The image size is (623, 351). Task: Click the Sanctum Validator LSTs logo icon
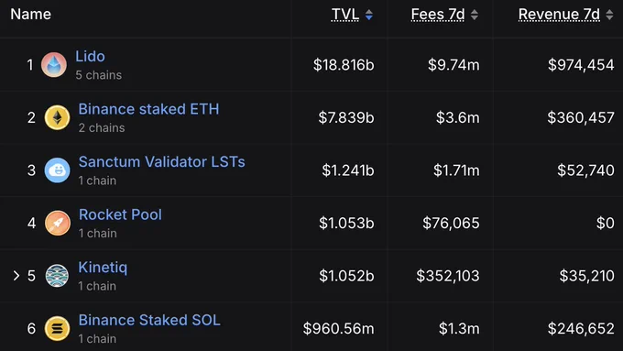point(57,170)
